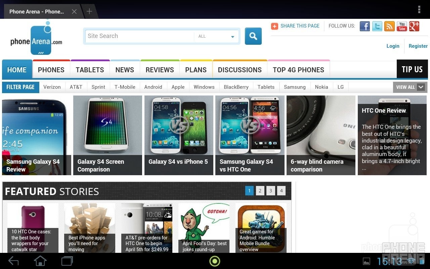Open the 6-way blind camera comparison tile
Screen dimensions: 430x269
(x=321, y=135)
